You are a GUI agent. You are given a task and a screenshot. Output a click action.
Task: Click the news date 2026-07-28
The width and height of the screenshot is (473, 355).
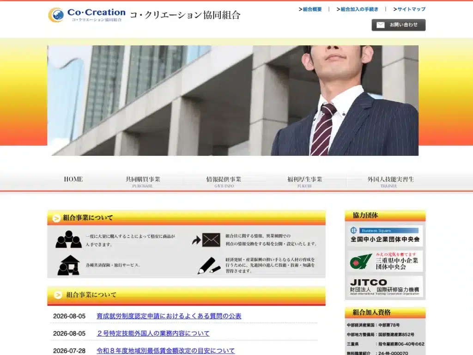pos(69,351)
